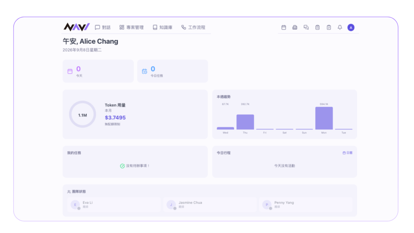Click the "今日任務" label under the blue 0
This screenshot has width=414, height=233.
pos(157,76)
